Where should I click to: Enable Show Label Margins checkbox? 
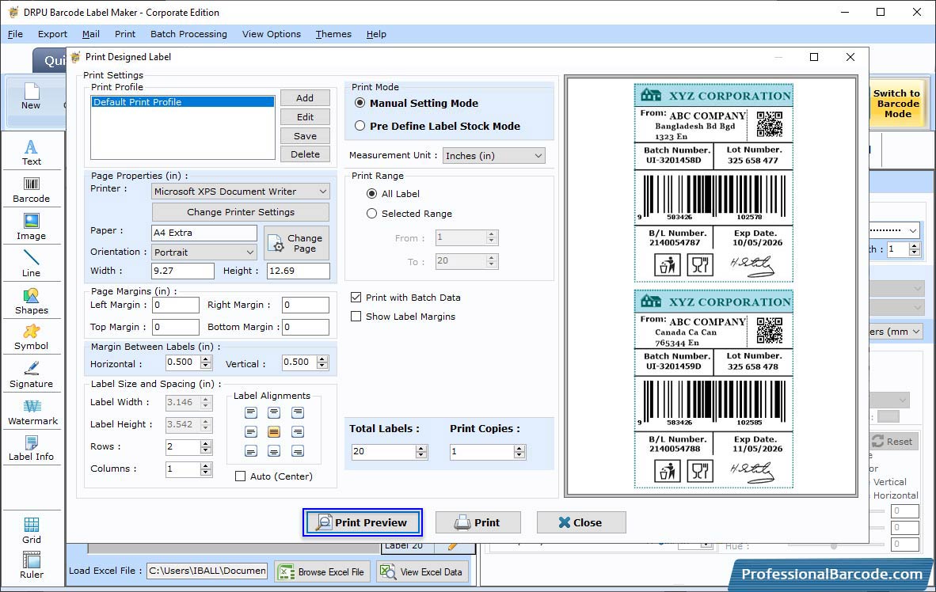[356, 317]
